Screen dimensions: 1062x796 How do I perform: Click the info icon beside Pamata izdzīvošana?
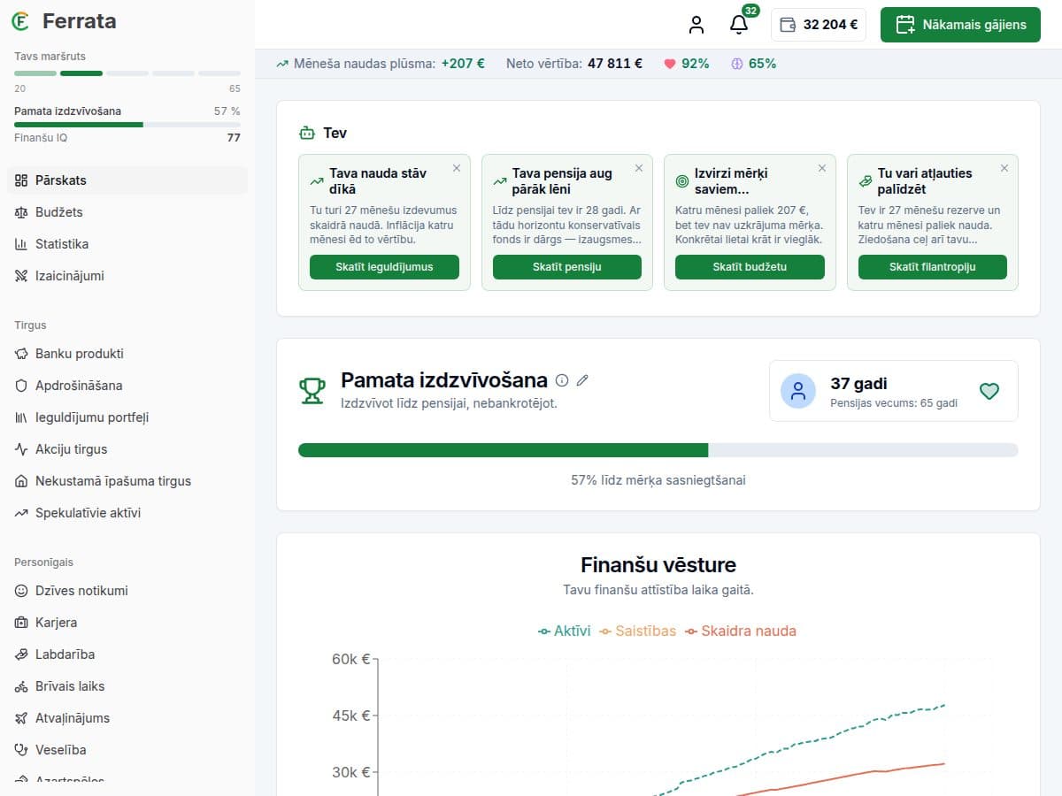tap(562, 380)
